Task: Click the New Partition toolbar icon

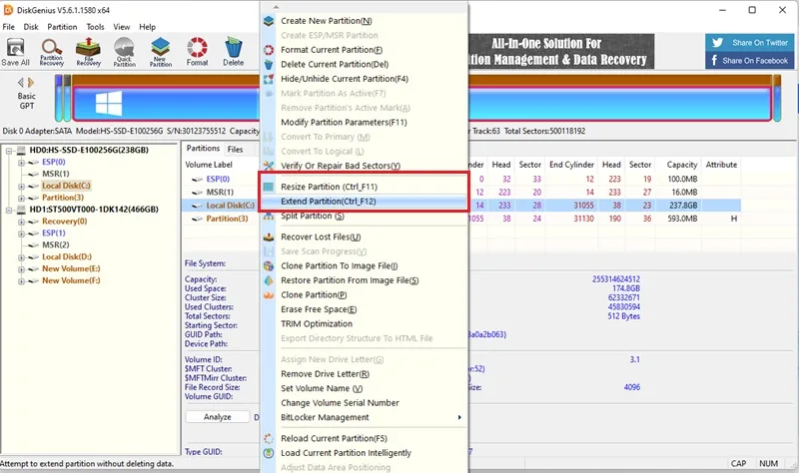Action: (x=161, y=52)
